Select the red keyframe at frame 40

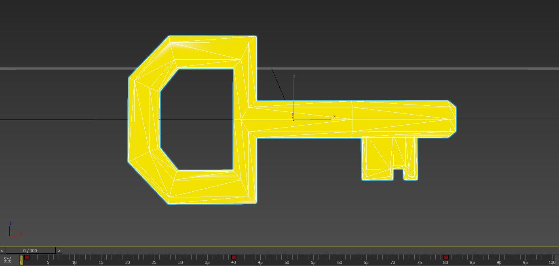tap(233, 257)
